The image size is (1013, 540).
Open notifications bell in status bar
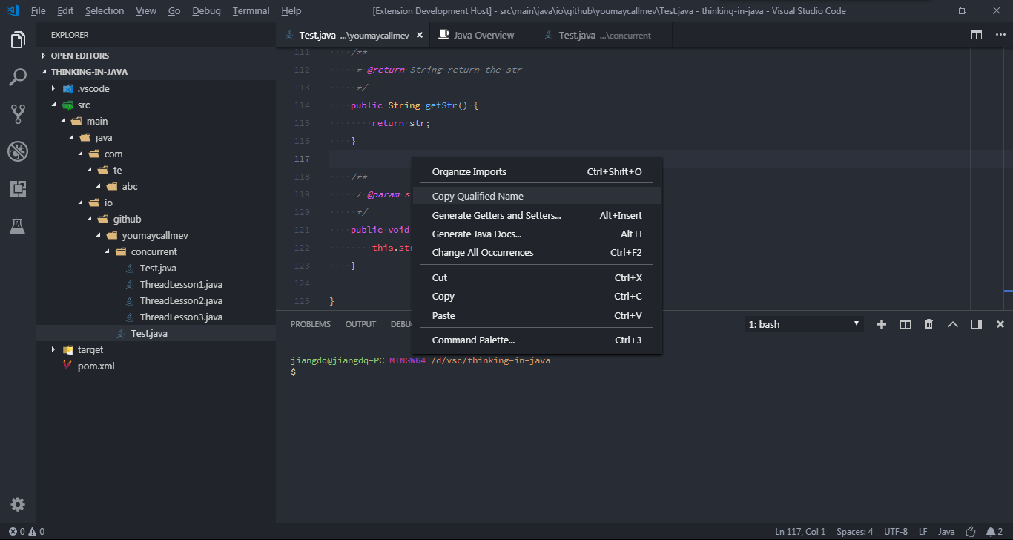[x=994, y=532]
